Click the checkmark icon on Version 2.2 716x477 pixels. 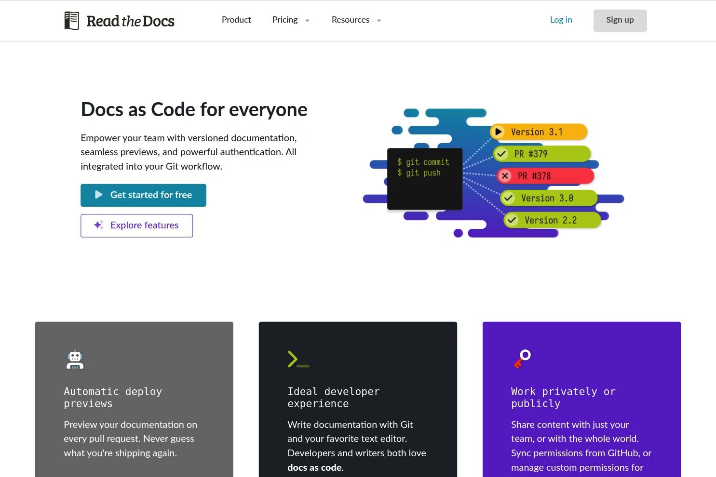pyautogui.click(x=512, y=220)
